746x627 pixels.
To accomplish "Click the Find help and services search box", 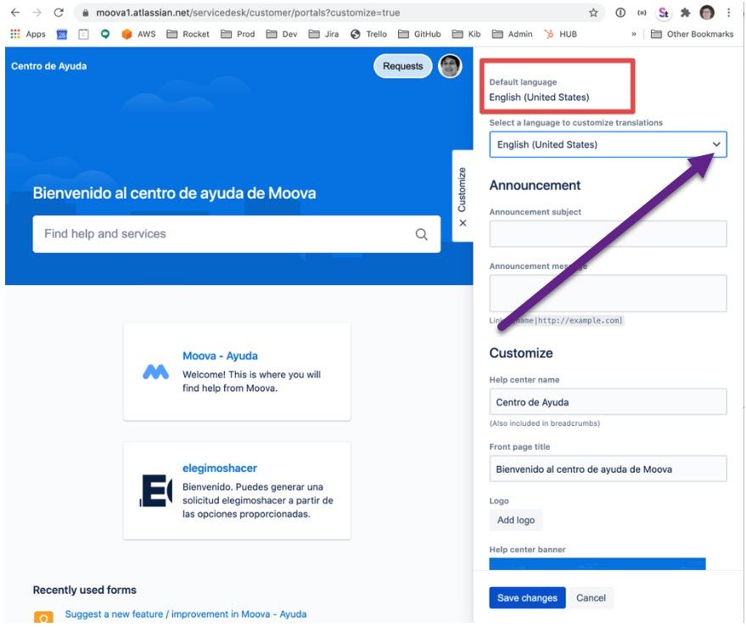I will pos(237,234).
